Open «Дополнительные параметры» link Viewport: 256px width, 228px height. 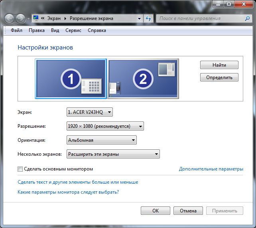pyautogui.click(x=211, y=169)
